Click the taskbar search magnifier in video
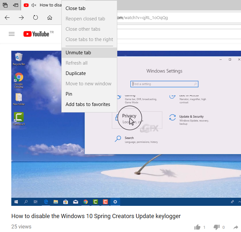This screenshot has width=241, height=232. tap(26, 202)
